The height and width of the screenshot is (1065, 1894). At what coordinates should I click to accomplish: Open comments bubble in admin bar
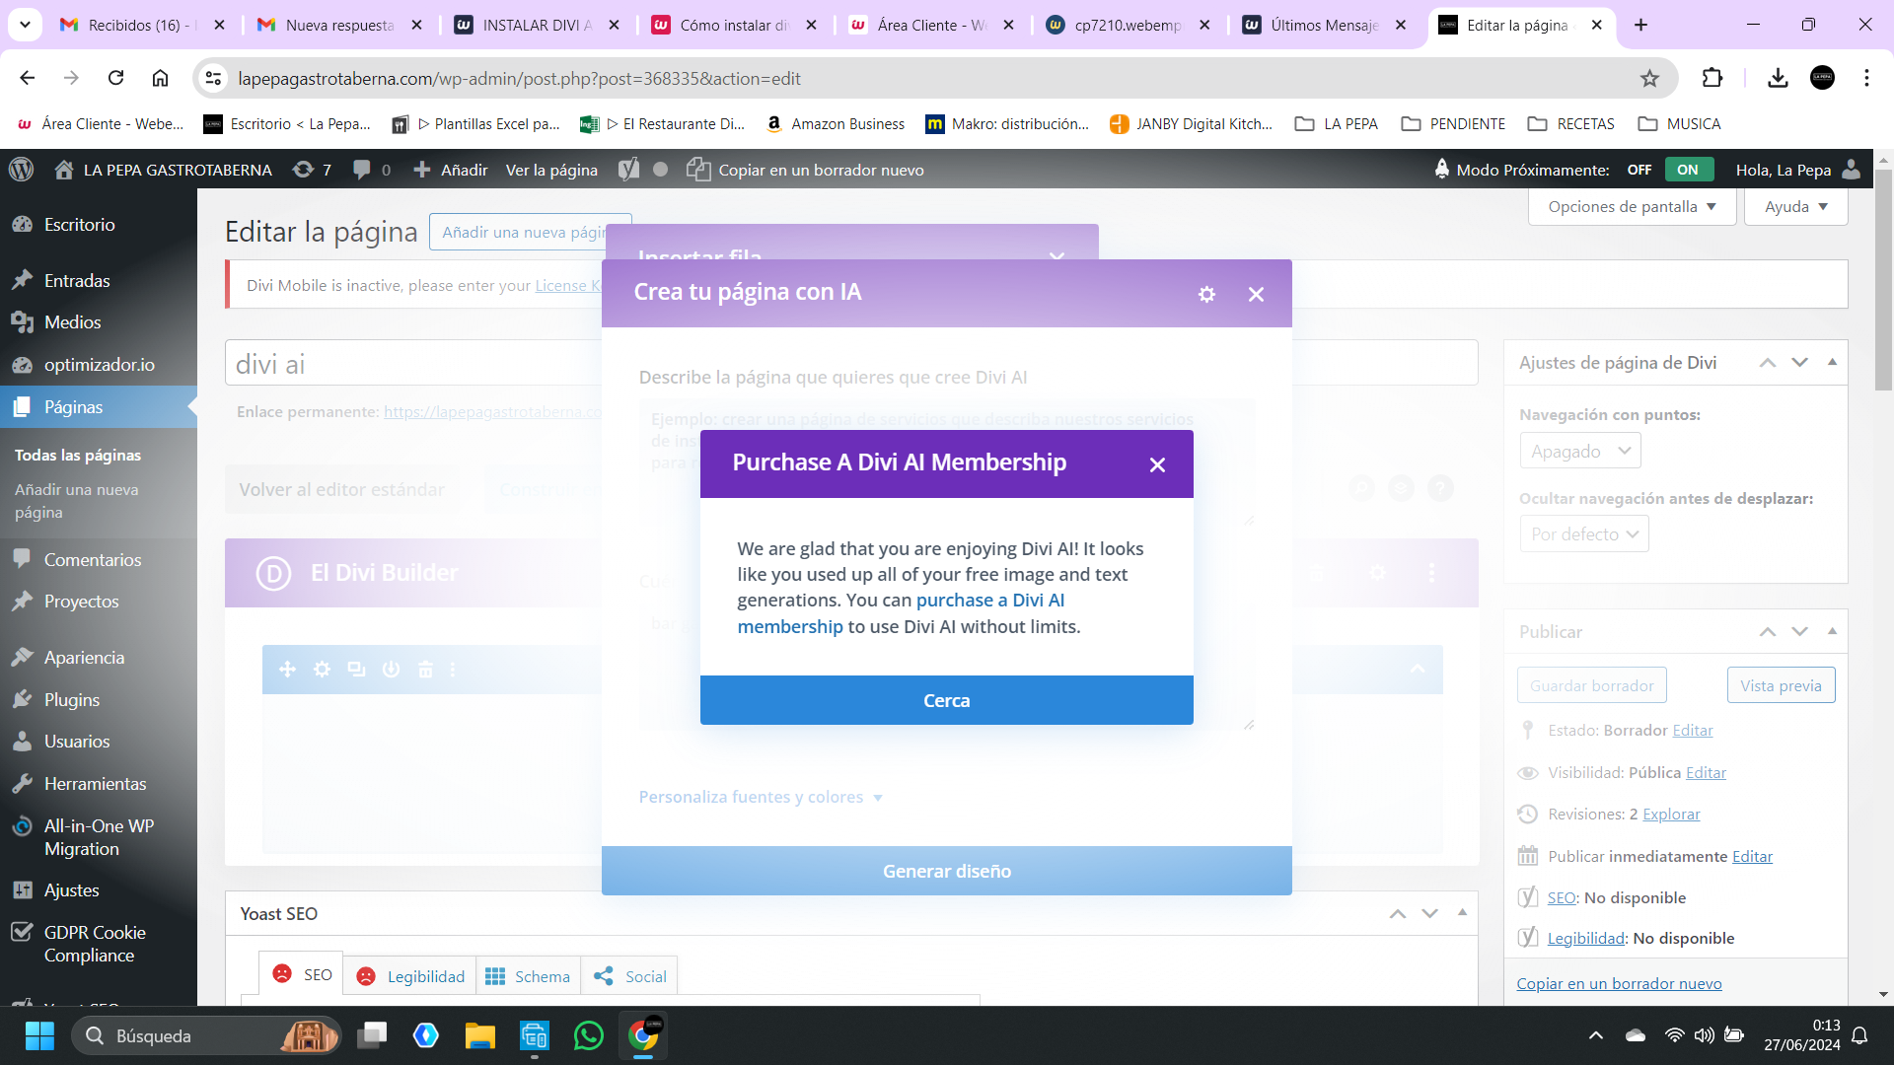(x=372, y=170)
